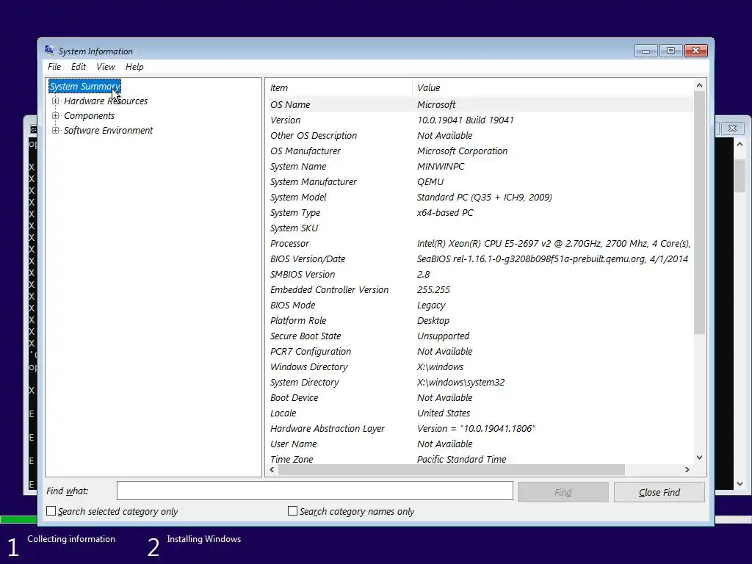Click the horizontal scroll right arrow
The image size is (752, 564).
click(x=687, y=469)
